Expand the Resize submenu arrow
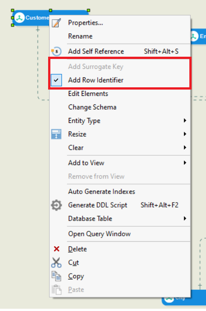The image size is (206, 311). tap(185, 134)
